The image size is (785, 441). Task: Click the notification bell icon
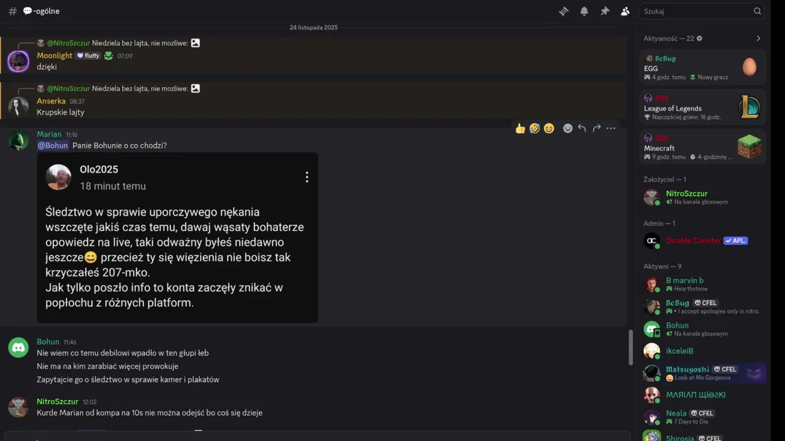click(x=584, y=11)
